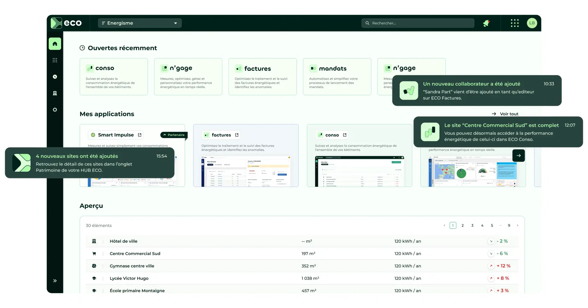Open the recent factures card
Screen dimensions: 588x308
[x=262, y=77]
